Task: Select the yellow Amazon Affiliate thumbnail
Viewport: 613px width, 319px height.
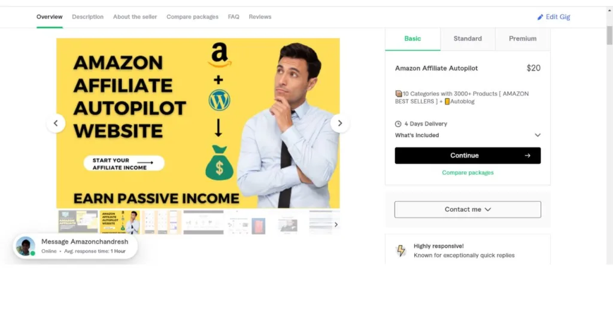Action: point(120,222)
